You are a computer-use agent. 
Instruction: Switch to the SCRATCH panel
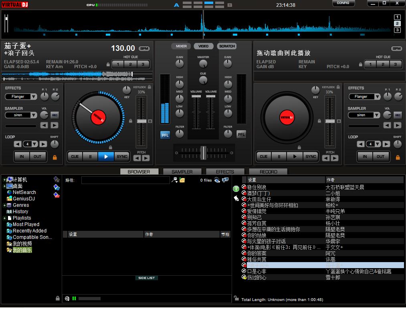click(227, 46)
